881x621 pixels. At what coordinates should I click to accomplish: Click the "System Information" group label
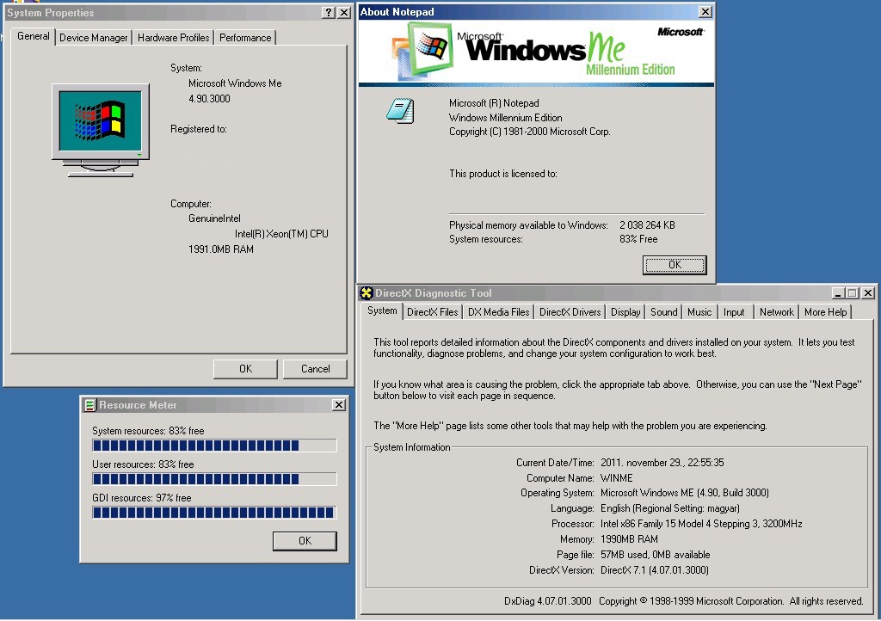pyautogui.click(x=412, y=447)
